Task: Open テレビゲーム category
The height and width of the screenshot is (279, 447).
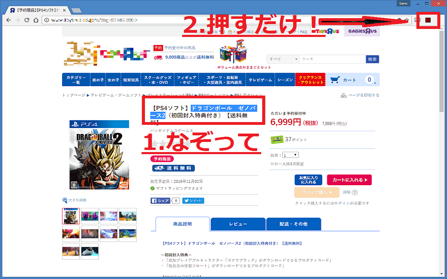Action: tap(261, 80)
